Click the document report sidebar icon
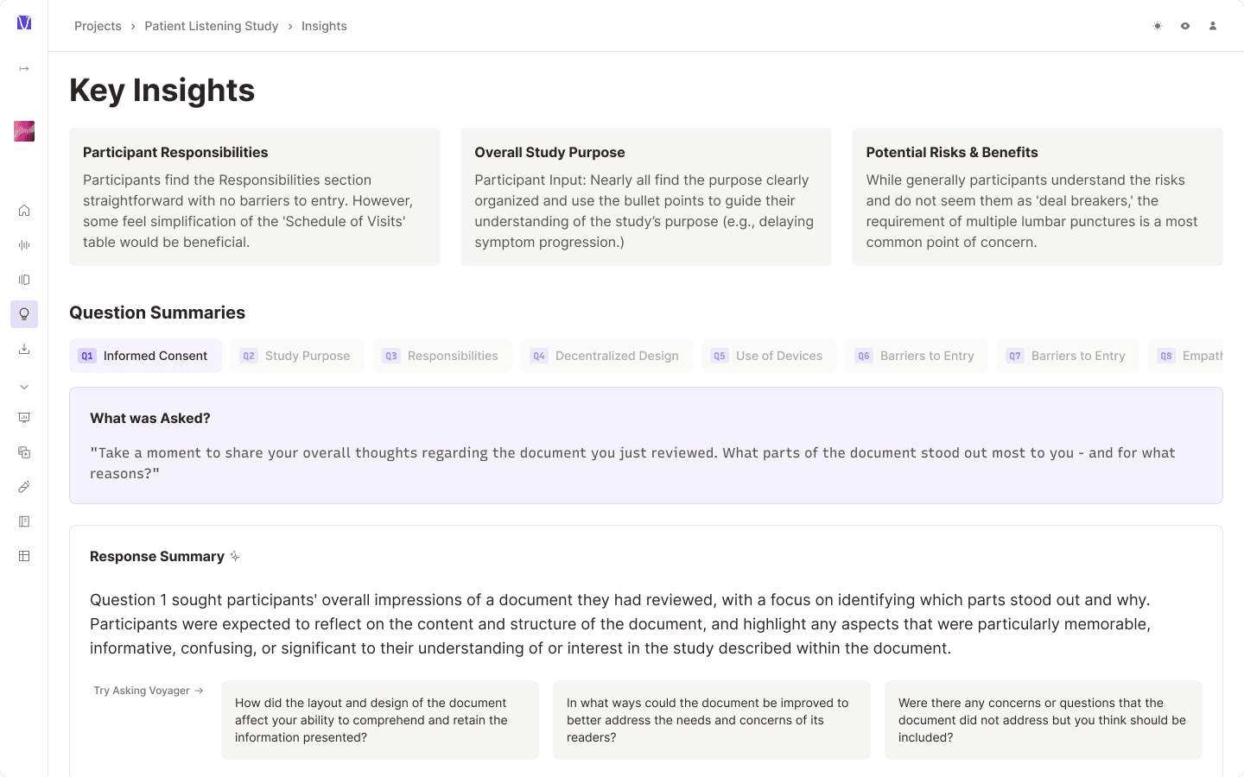 (24, 521)
